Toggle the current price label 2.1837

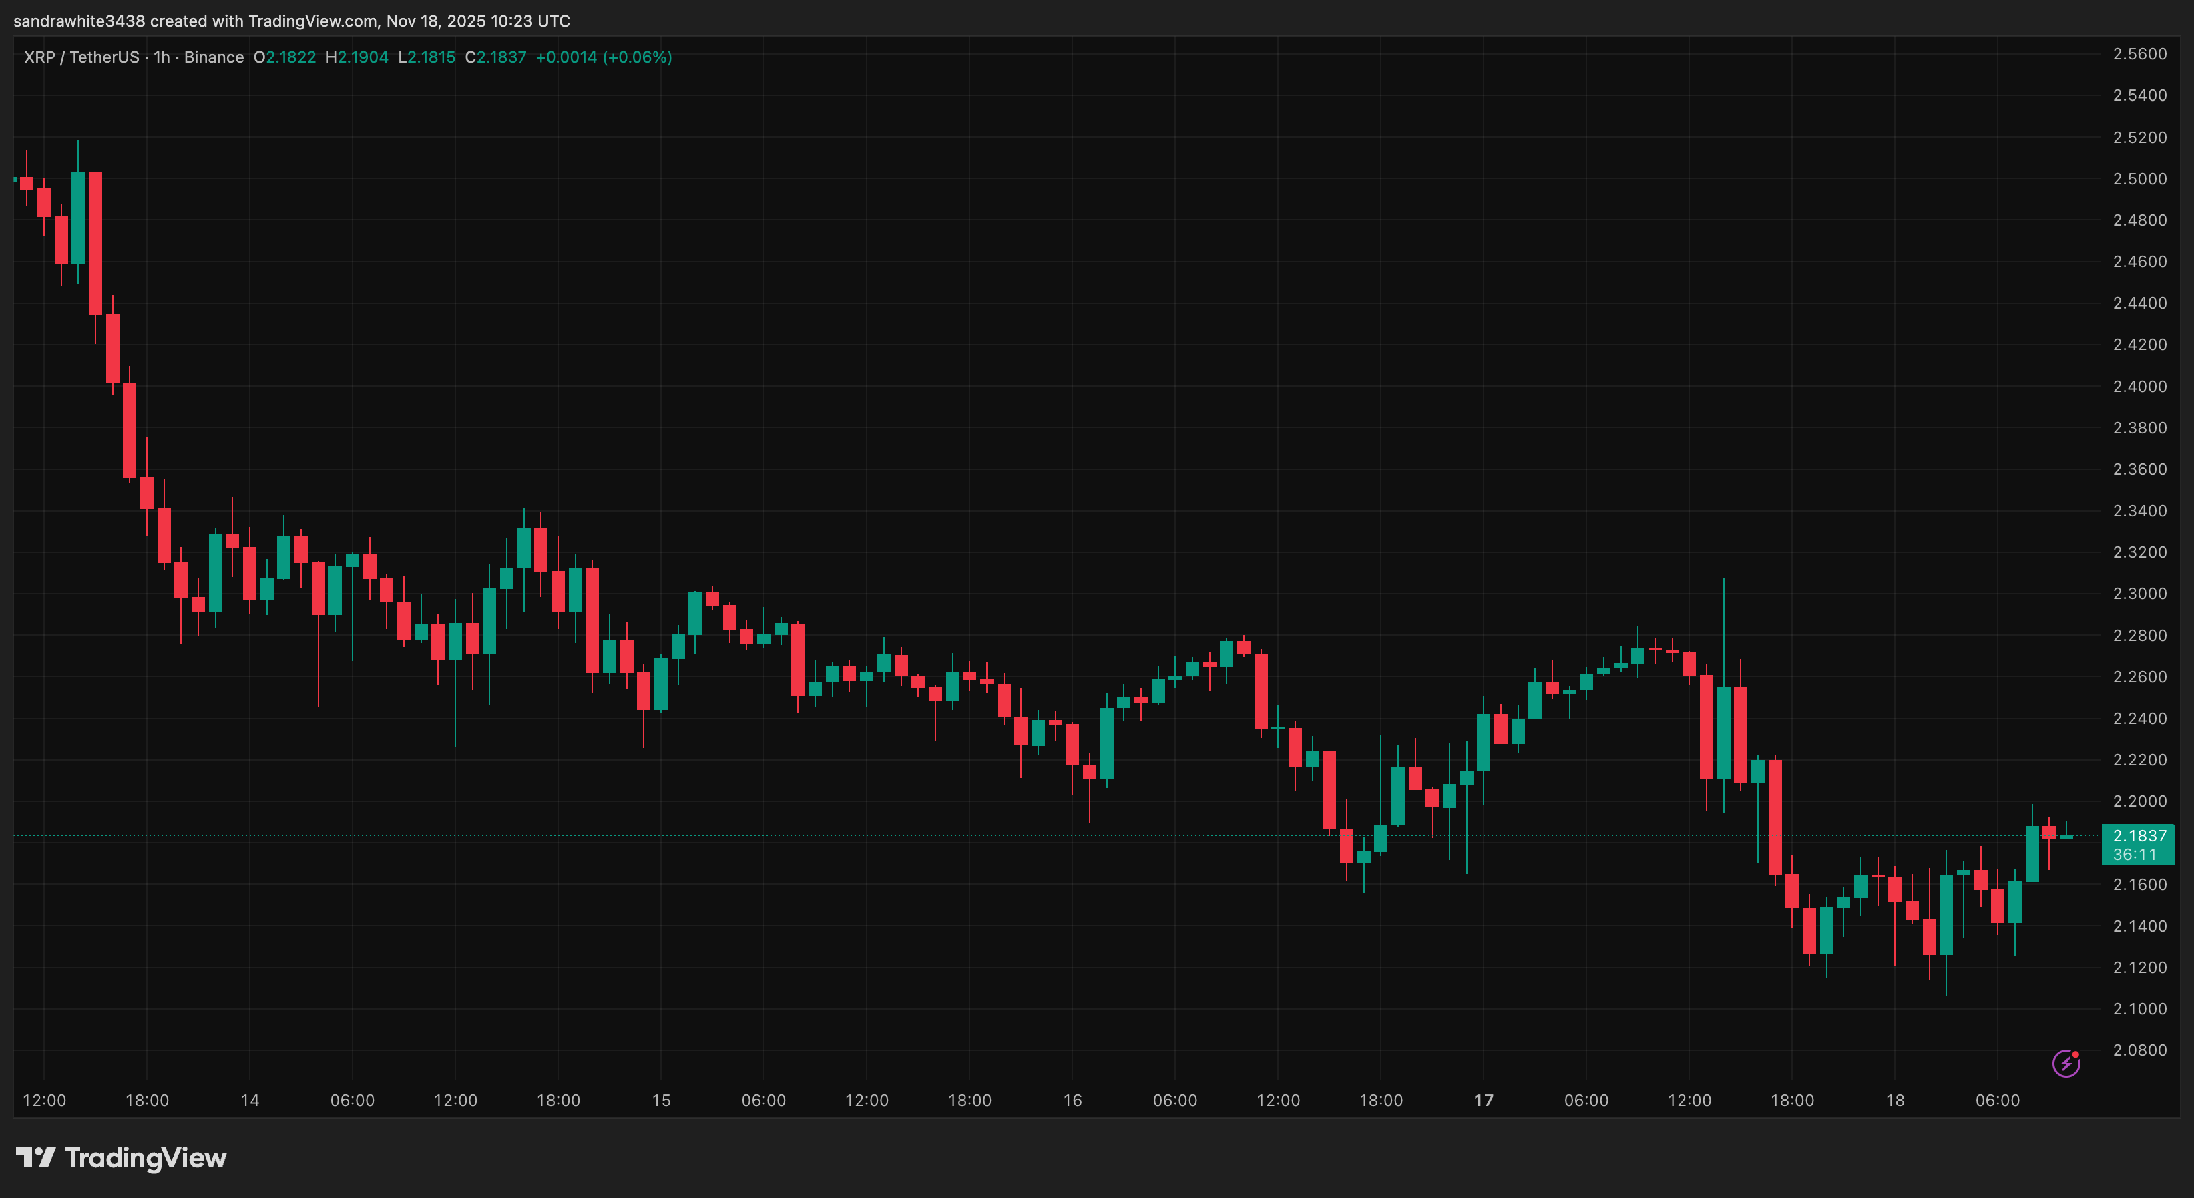click(2138, 837)
